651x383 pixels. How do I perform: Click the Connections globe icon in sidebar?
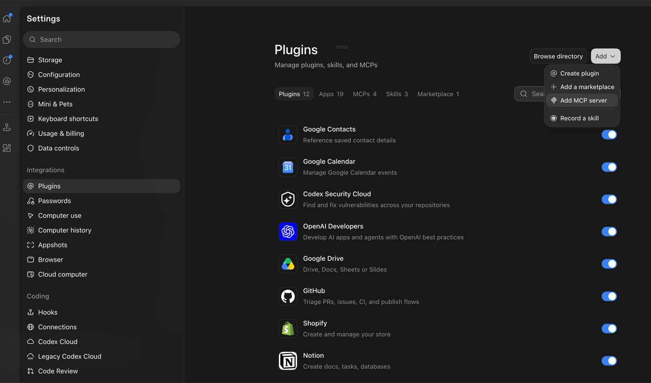[x=31, y=327]
